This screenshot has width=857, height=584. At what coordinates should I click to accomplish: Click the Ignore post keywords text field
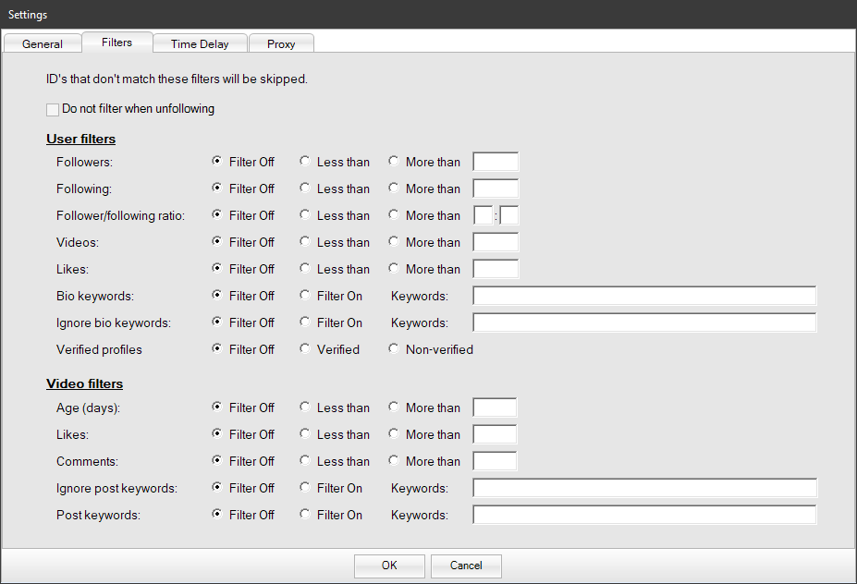coord(644,488)
